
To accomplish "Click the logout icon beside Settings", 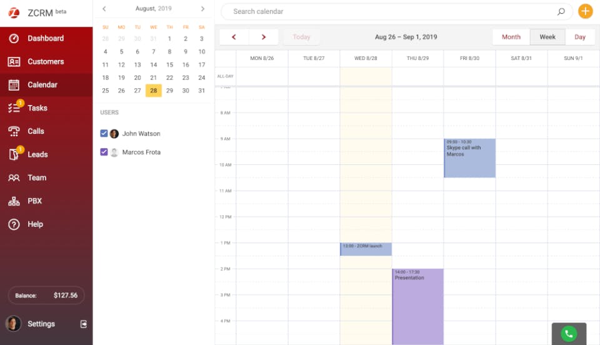I will (x=84, y=324).
